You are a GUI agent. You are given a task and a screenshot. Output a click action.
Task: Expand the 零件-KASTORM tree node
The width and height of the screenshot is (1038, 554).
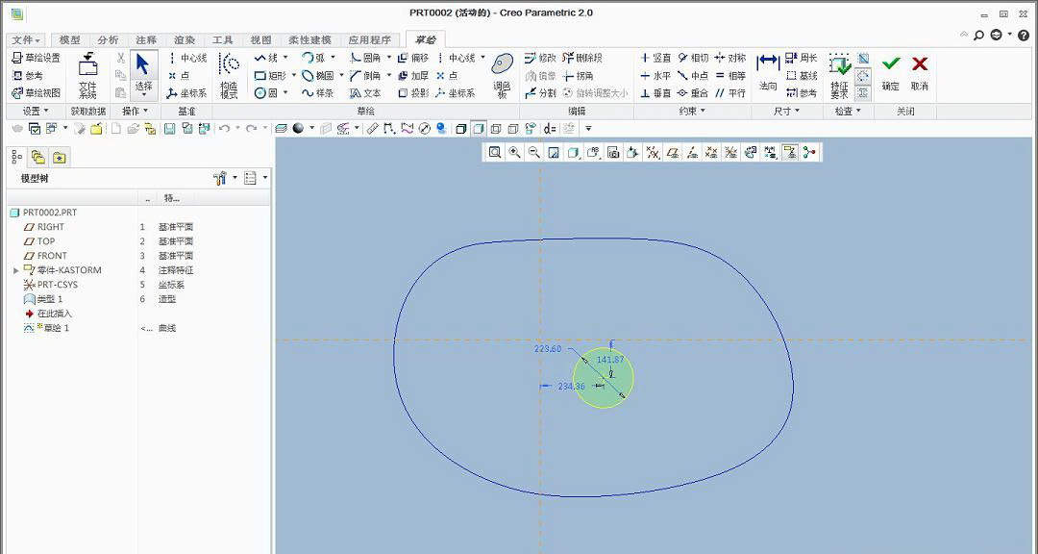[x=15, y=270]
